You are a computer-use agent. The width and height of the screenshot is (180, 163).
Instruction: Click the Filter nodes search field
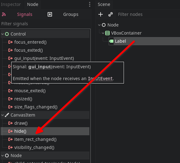[148, 14]
